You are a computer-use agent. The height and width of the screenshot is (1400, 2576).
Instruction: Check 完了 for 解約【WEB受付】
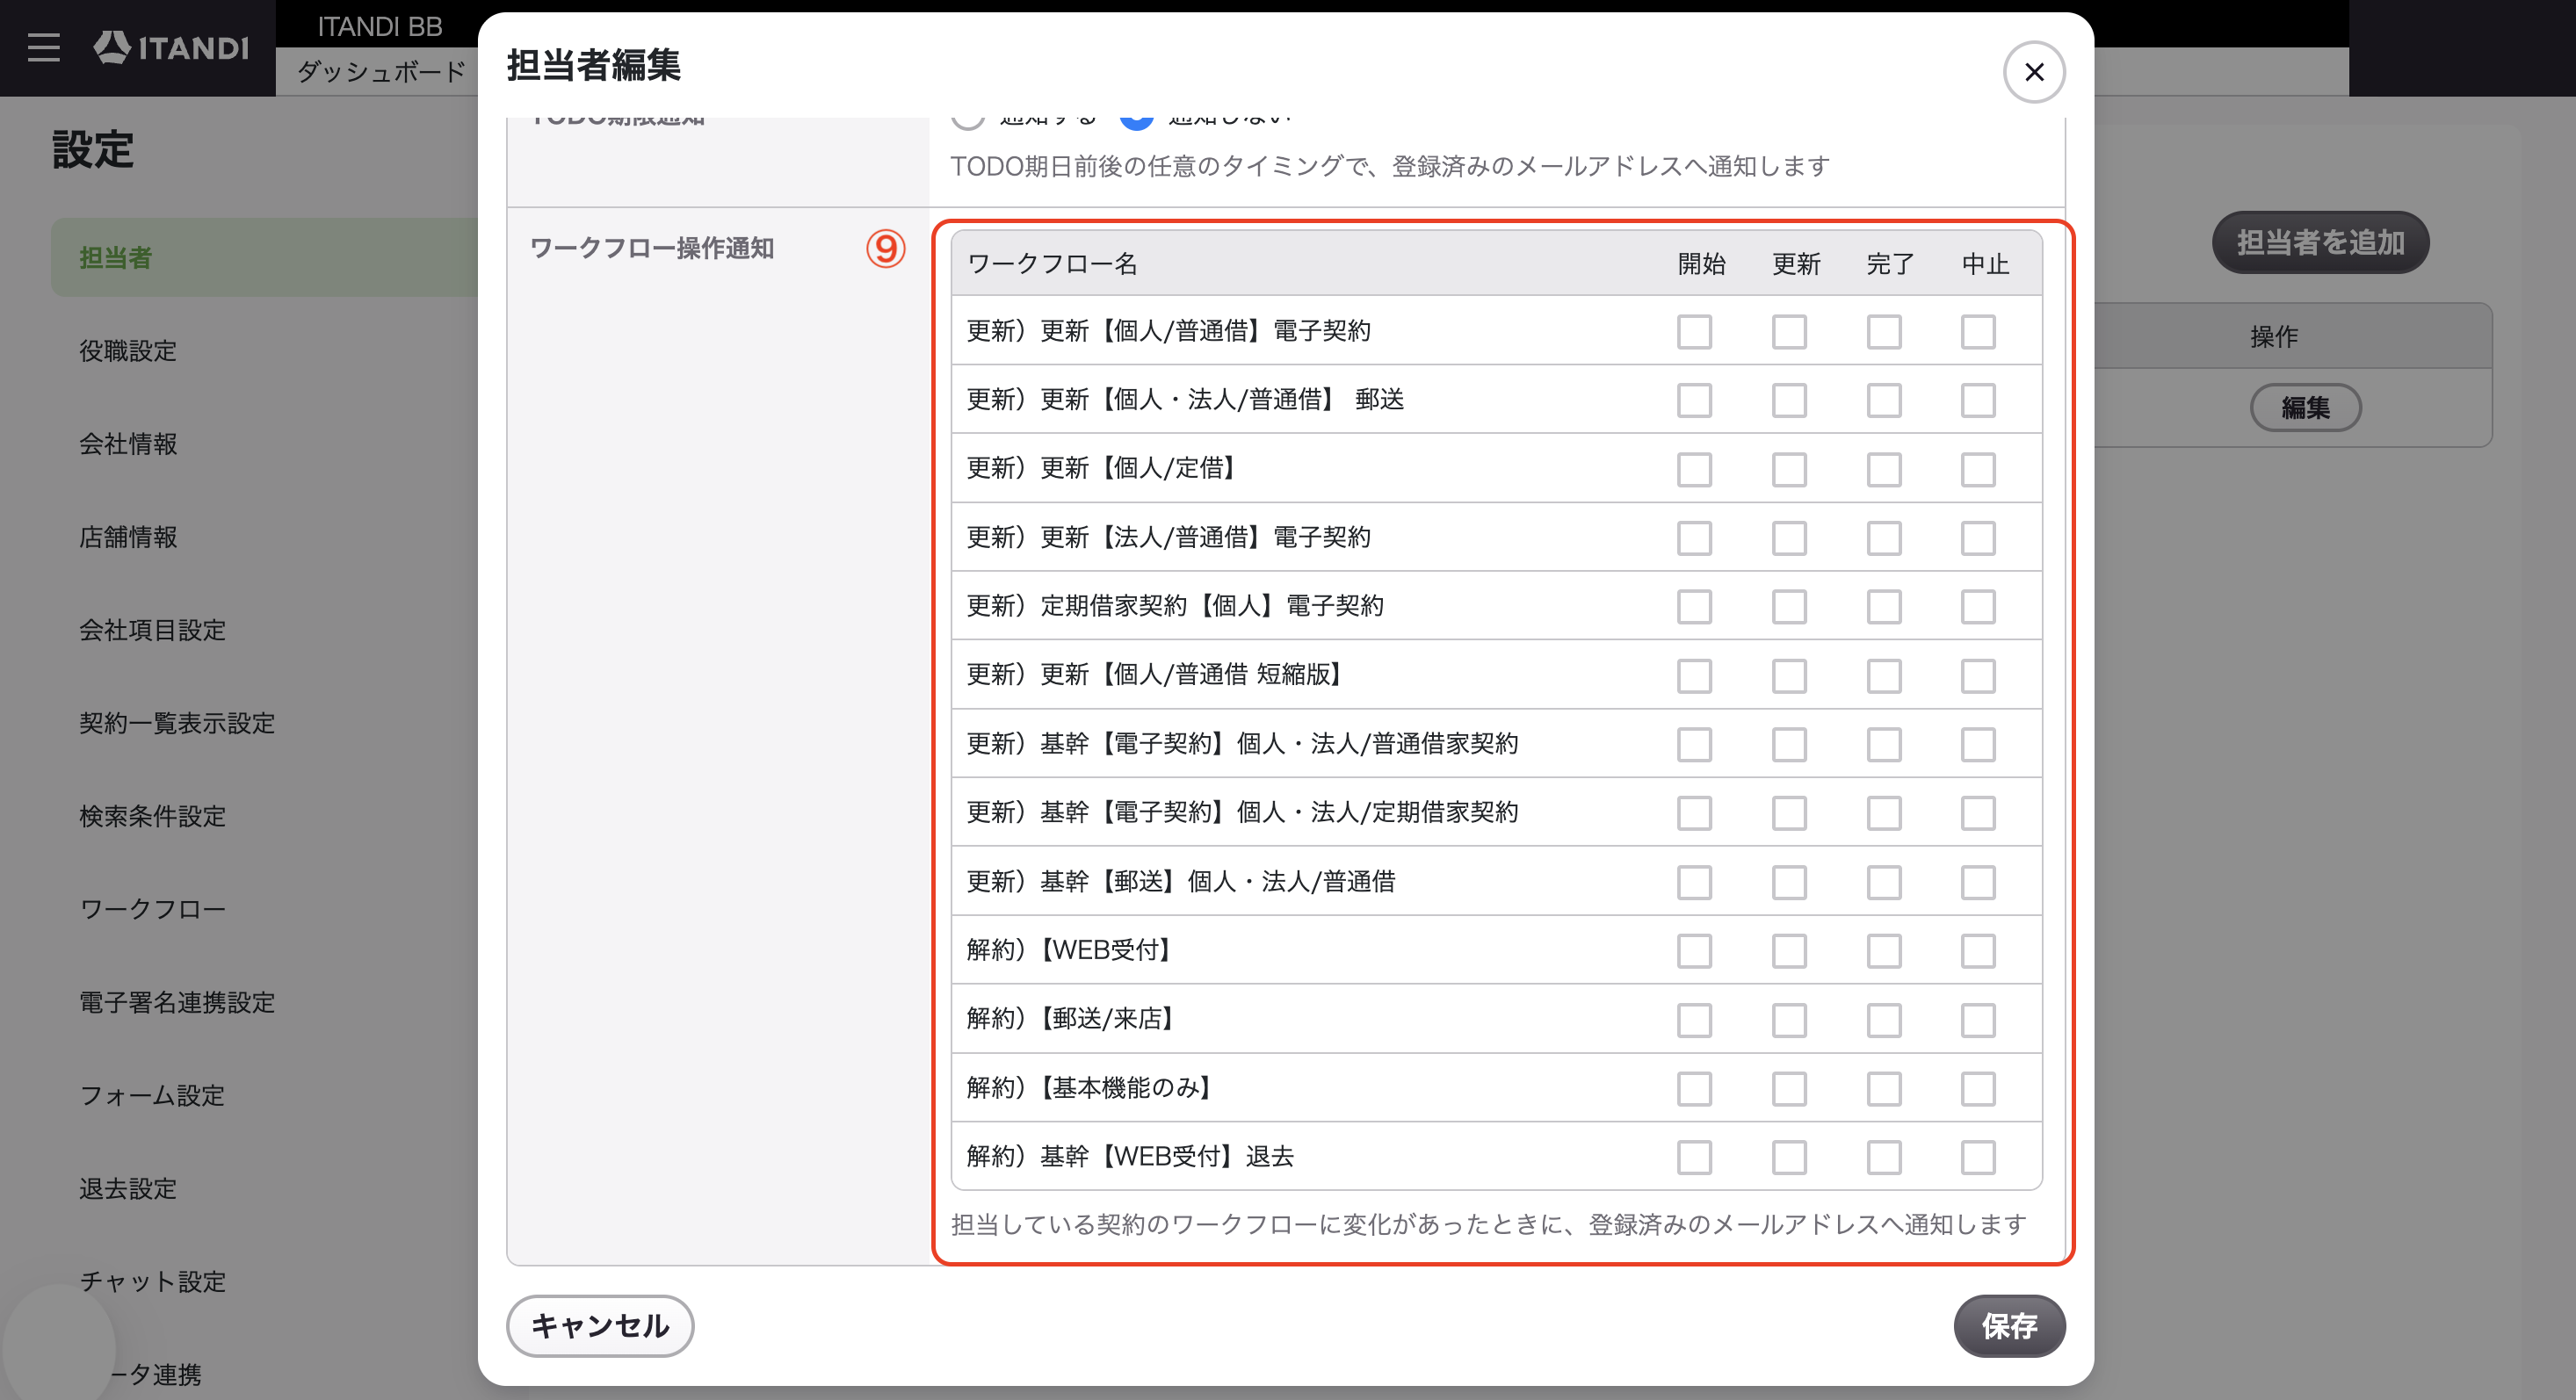point(1884,950)
